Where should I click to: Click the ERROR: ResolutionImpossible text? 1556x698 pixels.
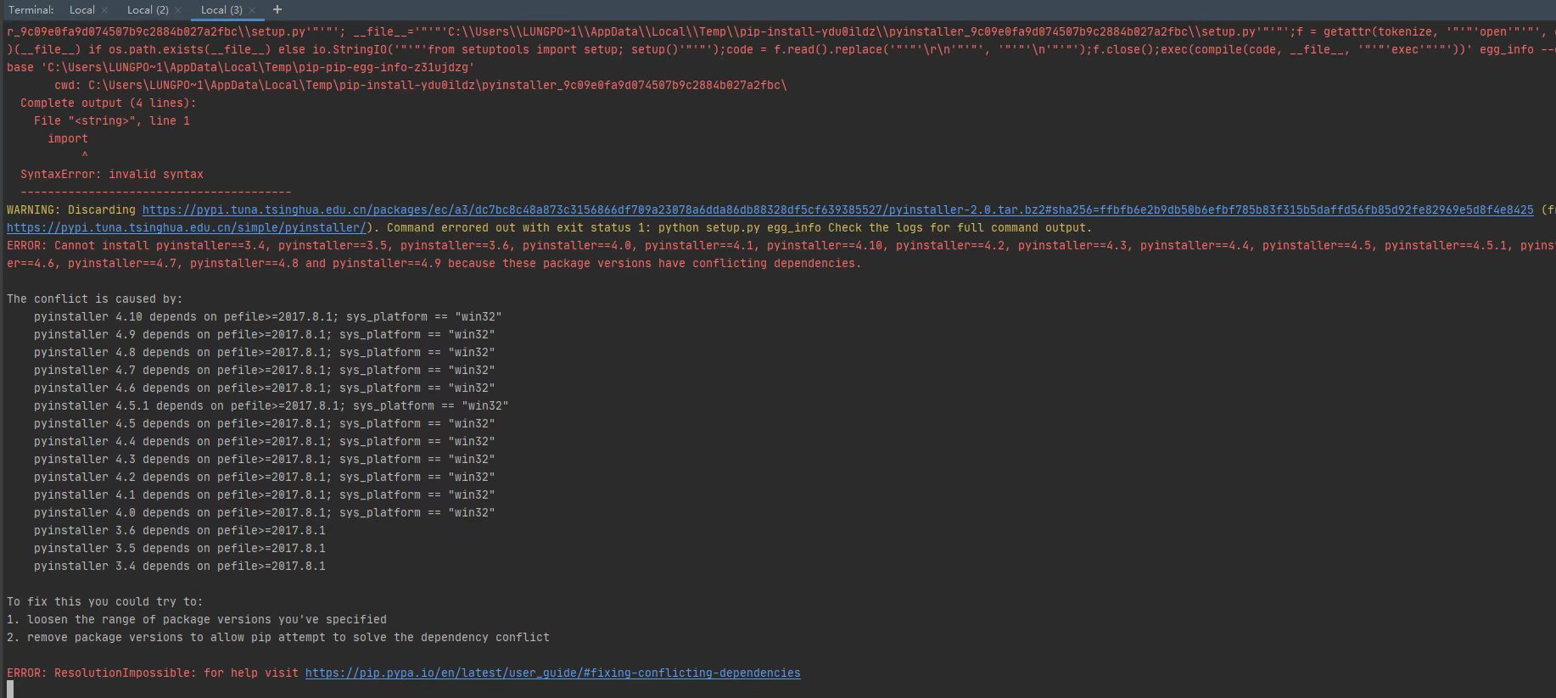tap(102, 673)
